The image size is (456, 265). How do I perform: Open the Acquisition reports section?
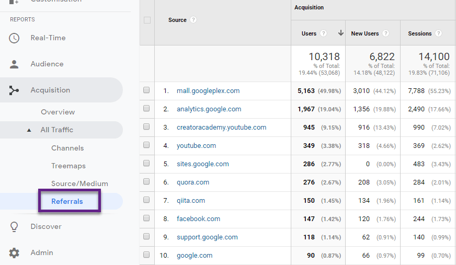tap(50, 90)
